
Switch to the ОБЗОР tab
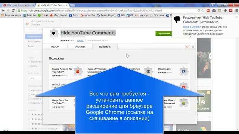(x=55, y=47)
